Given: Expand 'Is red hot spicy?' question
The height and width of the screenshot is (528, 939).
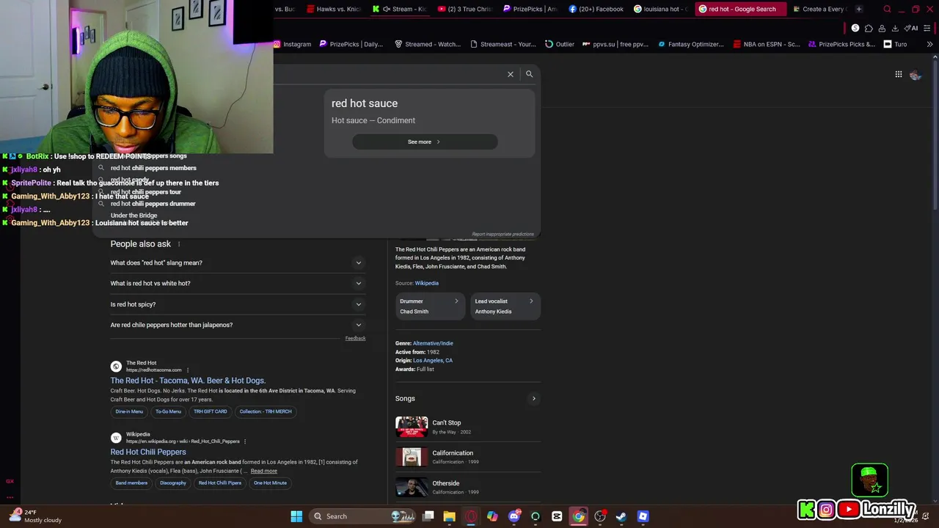Looking at the screenshot, I should (x=238, y=304).
